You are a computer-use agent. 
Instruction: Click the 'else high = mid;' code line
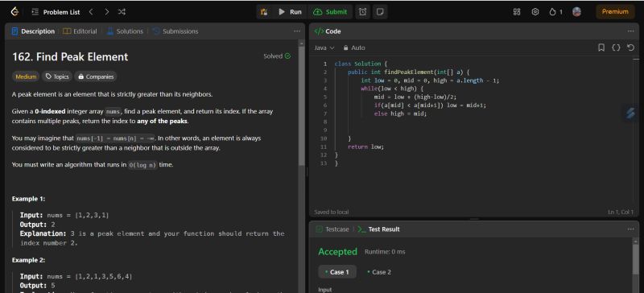coord(400,113)
